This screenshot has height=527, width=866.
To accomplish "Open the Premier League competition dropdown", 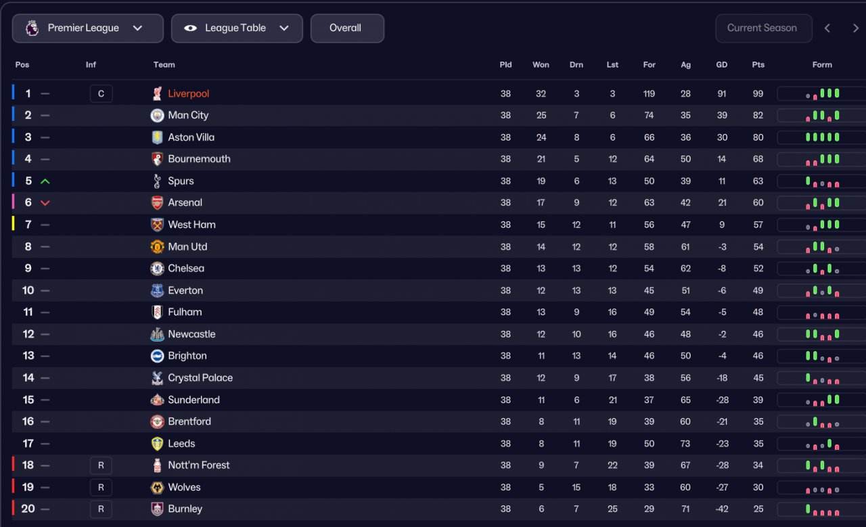I will click(88, 28).
